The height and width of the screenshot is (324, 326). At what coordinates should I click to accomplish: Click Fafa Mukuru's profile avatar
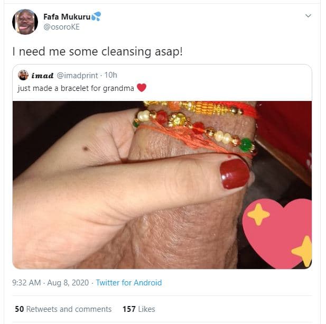(x=24, y=22)
